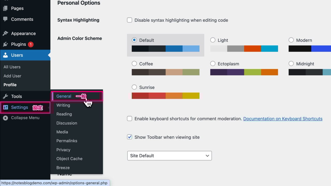Click the Collapse Menu arrow icon
Image resolution: width=331 pixels, height=186 pixels.
[x=5, y=118]
